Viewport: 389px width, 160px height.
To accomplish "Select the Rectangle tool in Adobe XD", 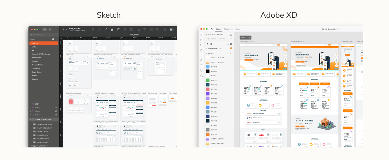I will pyautogui.click(x=201, y=40).
